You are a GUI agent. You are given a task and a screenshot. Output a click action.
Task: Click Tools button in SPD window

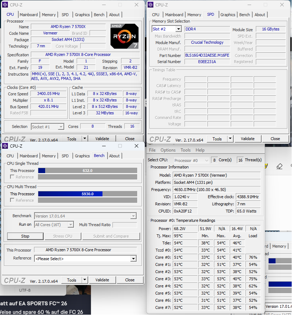tap(217, 139)
